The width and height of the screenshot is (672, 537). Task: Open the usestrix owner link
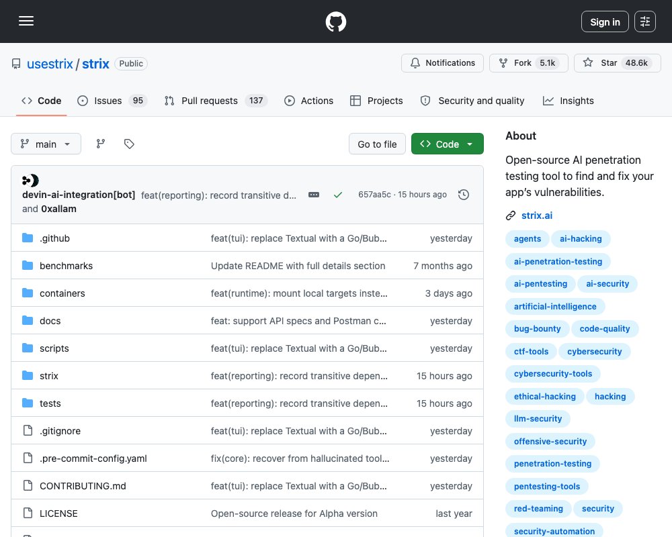click(50, 64)
